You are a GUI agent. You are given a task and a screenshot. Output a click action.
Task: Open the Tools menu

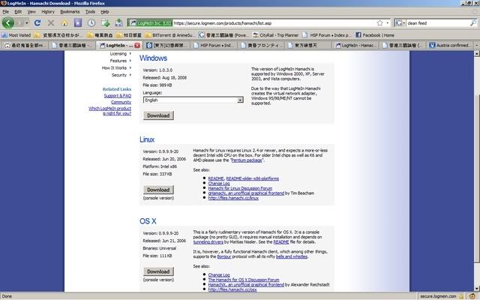(x=90, y=12)
